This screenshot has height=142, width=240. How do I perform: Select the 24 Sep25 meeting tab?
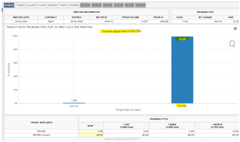[141, 5]
